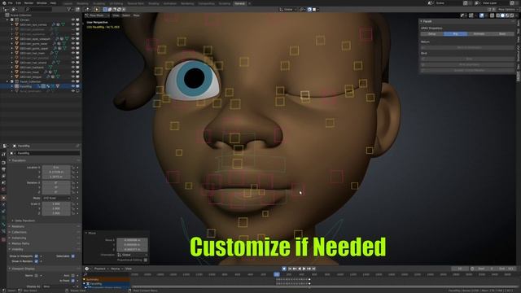Click the Back to Landmarks button
This screenshot has height=293, width=521.
pyautogui.click(x=467, y=47)
